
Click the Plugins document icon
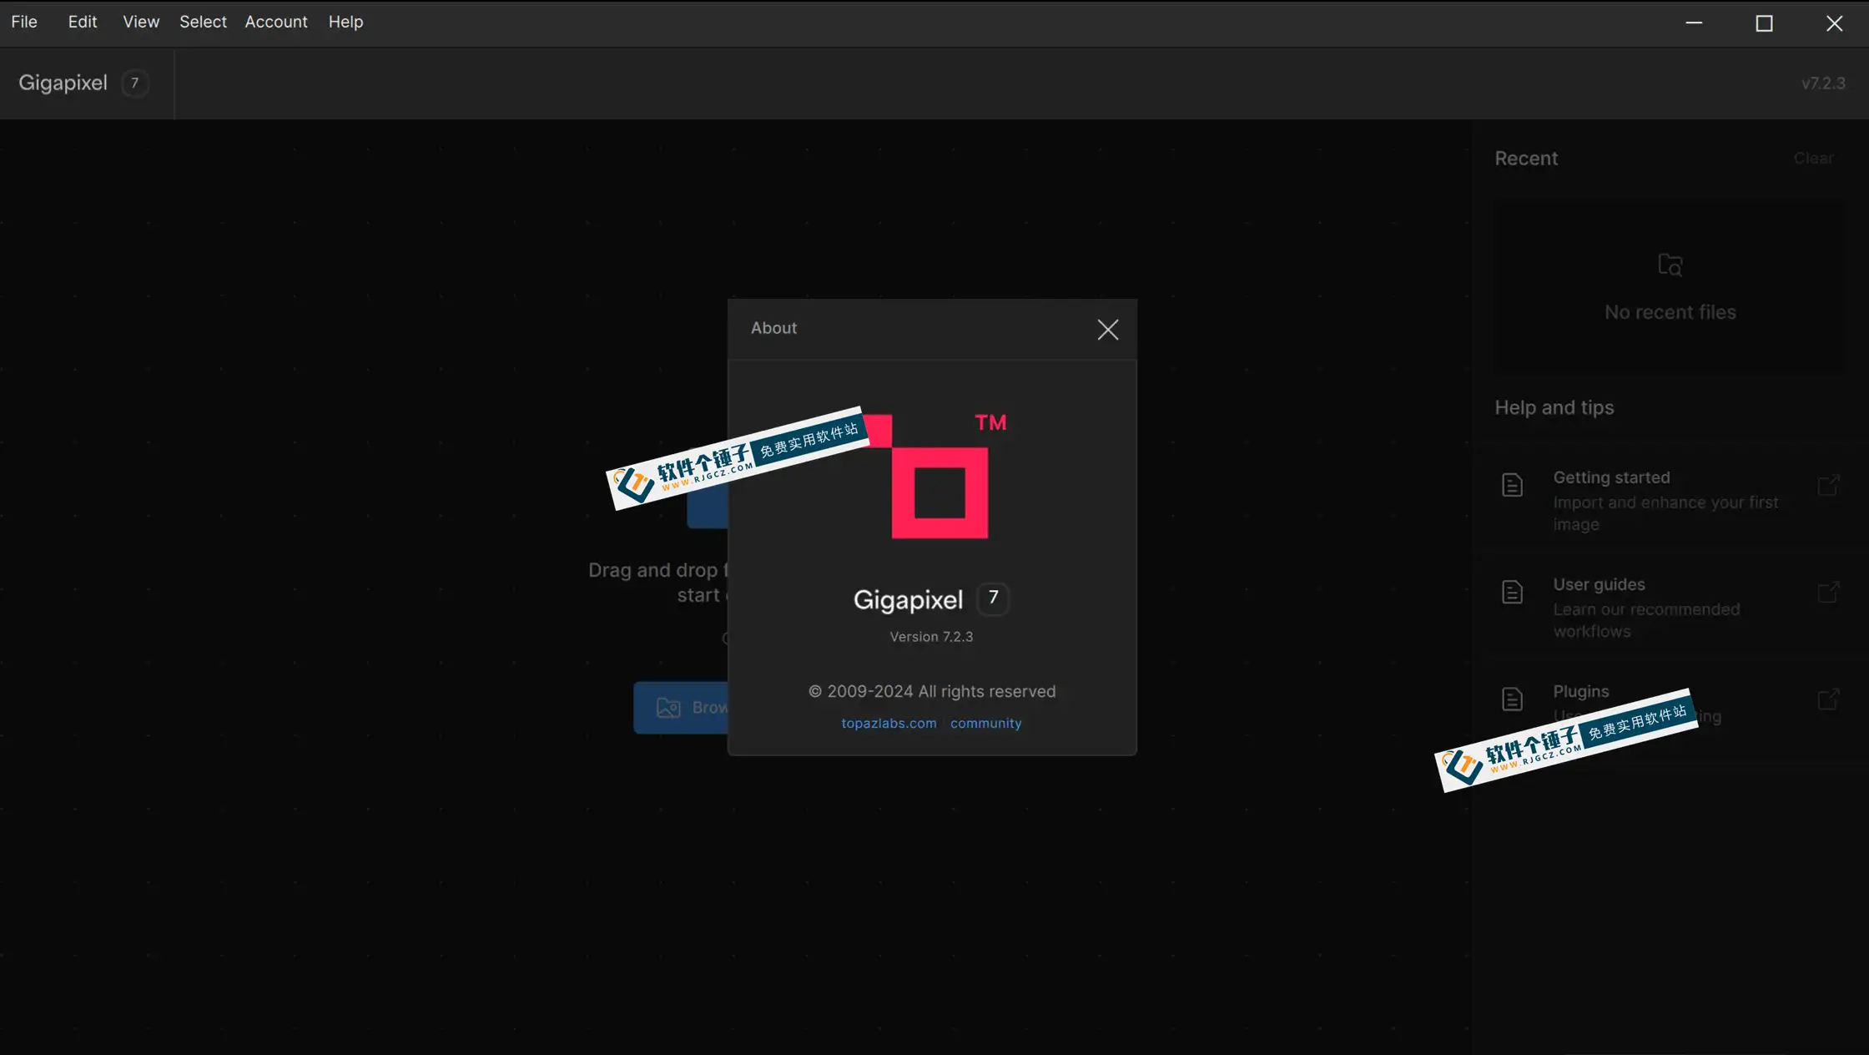(x=1512, y=699)
